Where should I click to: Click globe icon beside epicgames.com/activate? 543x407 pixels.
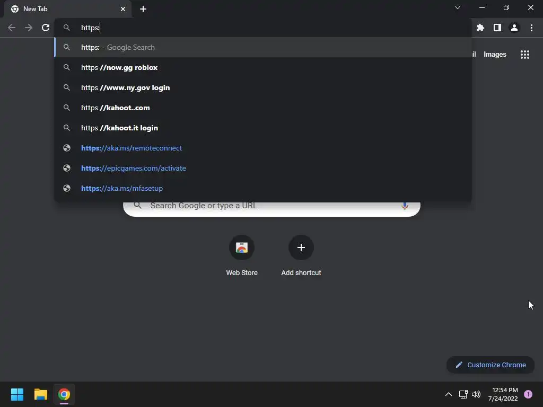click(67, 168)
